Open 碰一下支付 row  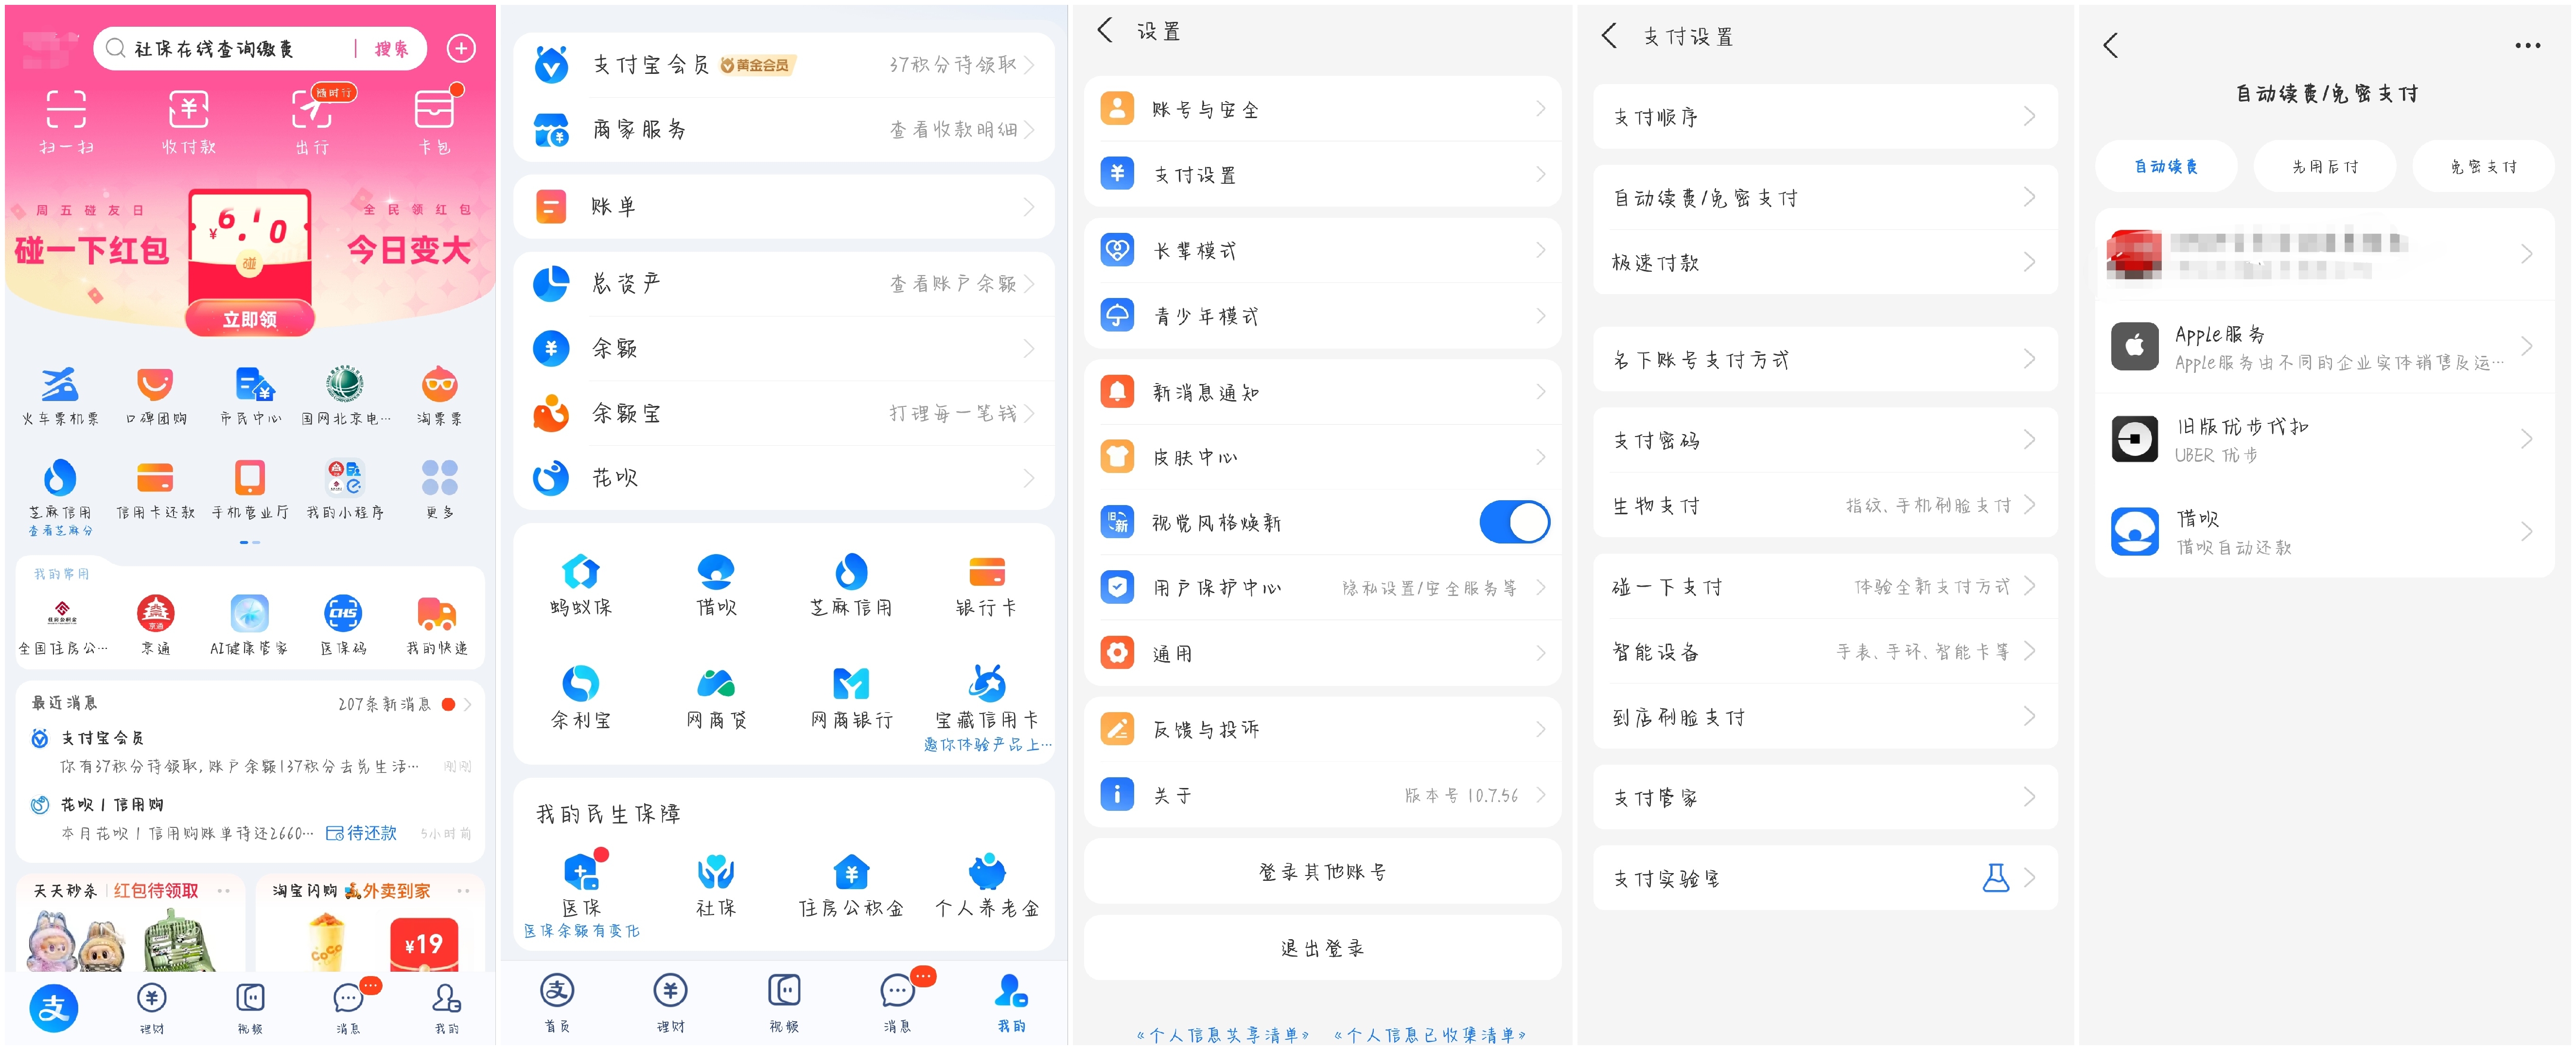1825,586
